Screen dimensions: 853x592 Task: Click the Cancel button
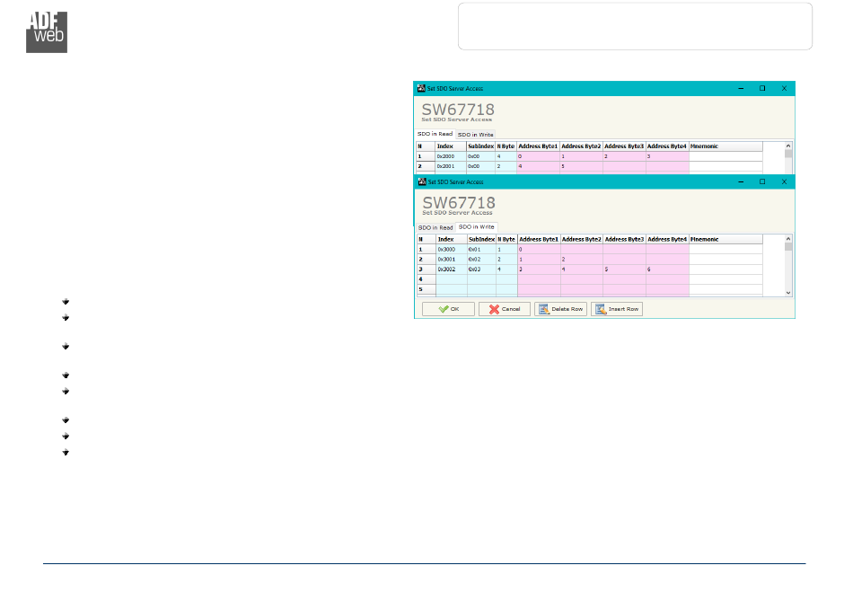[x=505, y=309]
